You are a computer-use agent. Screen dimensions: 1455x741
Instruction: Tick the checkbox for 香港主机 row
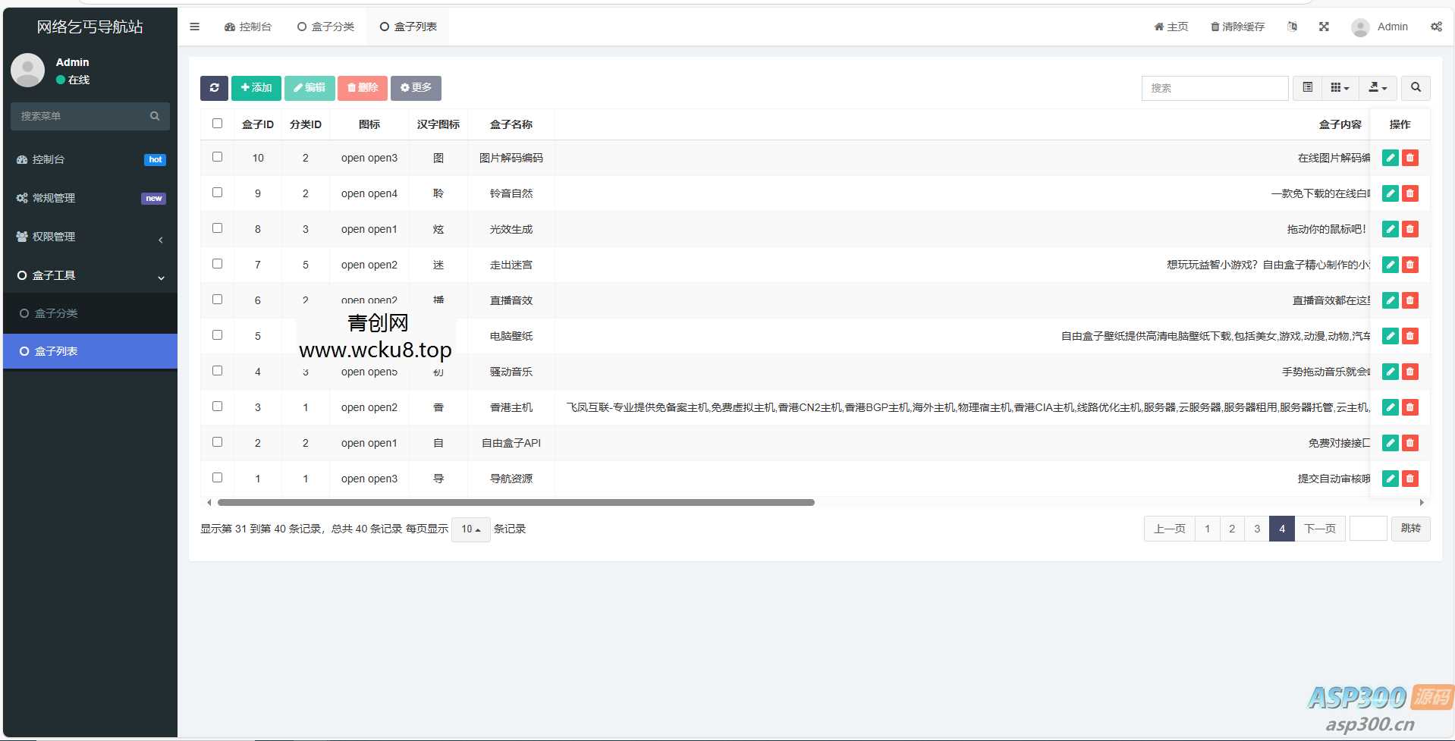point(218,407)
